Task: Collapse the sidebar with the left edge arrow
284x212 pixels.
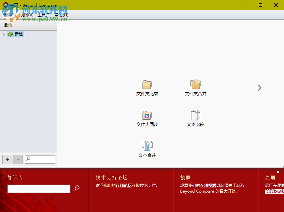Action: click(3, 34)
